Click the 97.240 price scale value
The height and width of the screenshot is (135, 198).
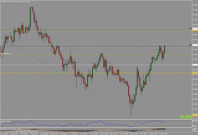point(195,10)
